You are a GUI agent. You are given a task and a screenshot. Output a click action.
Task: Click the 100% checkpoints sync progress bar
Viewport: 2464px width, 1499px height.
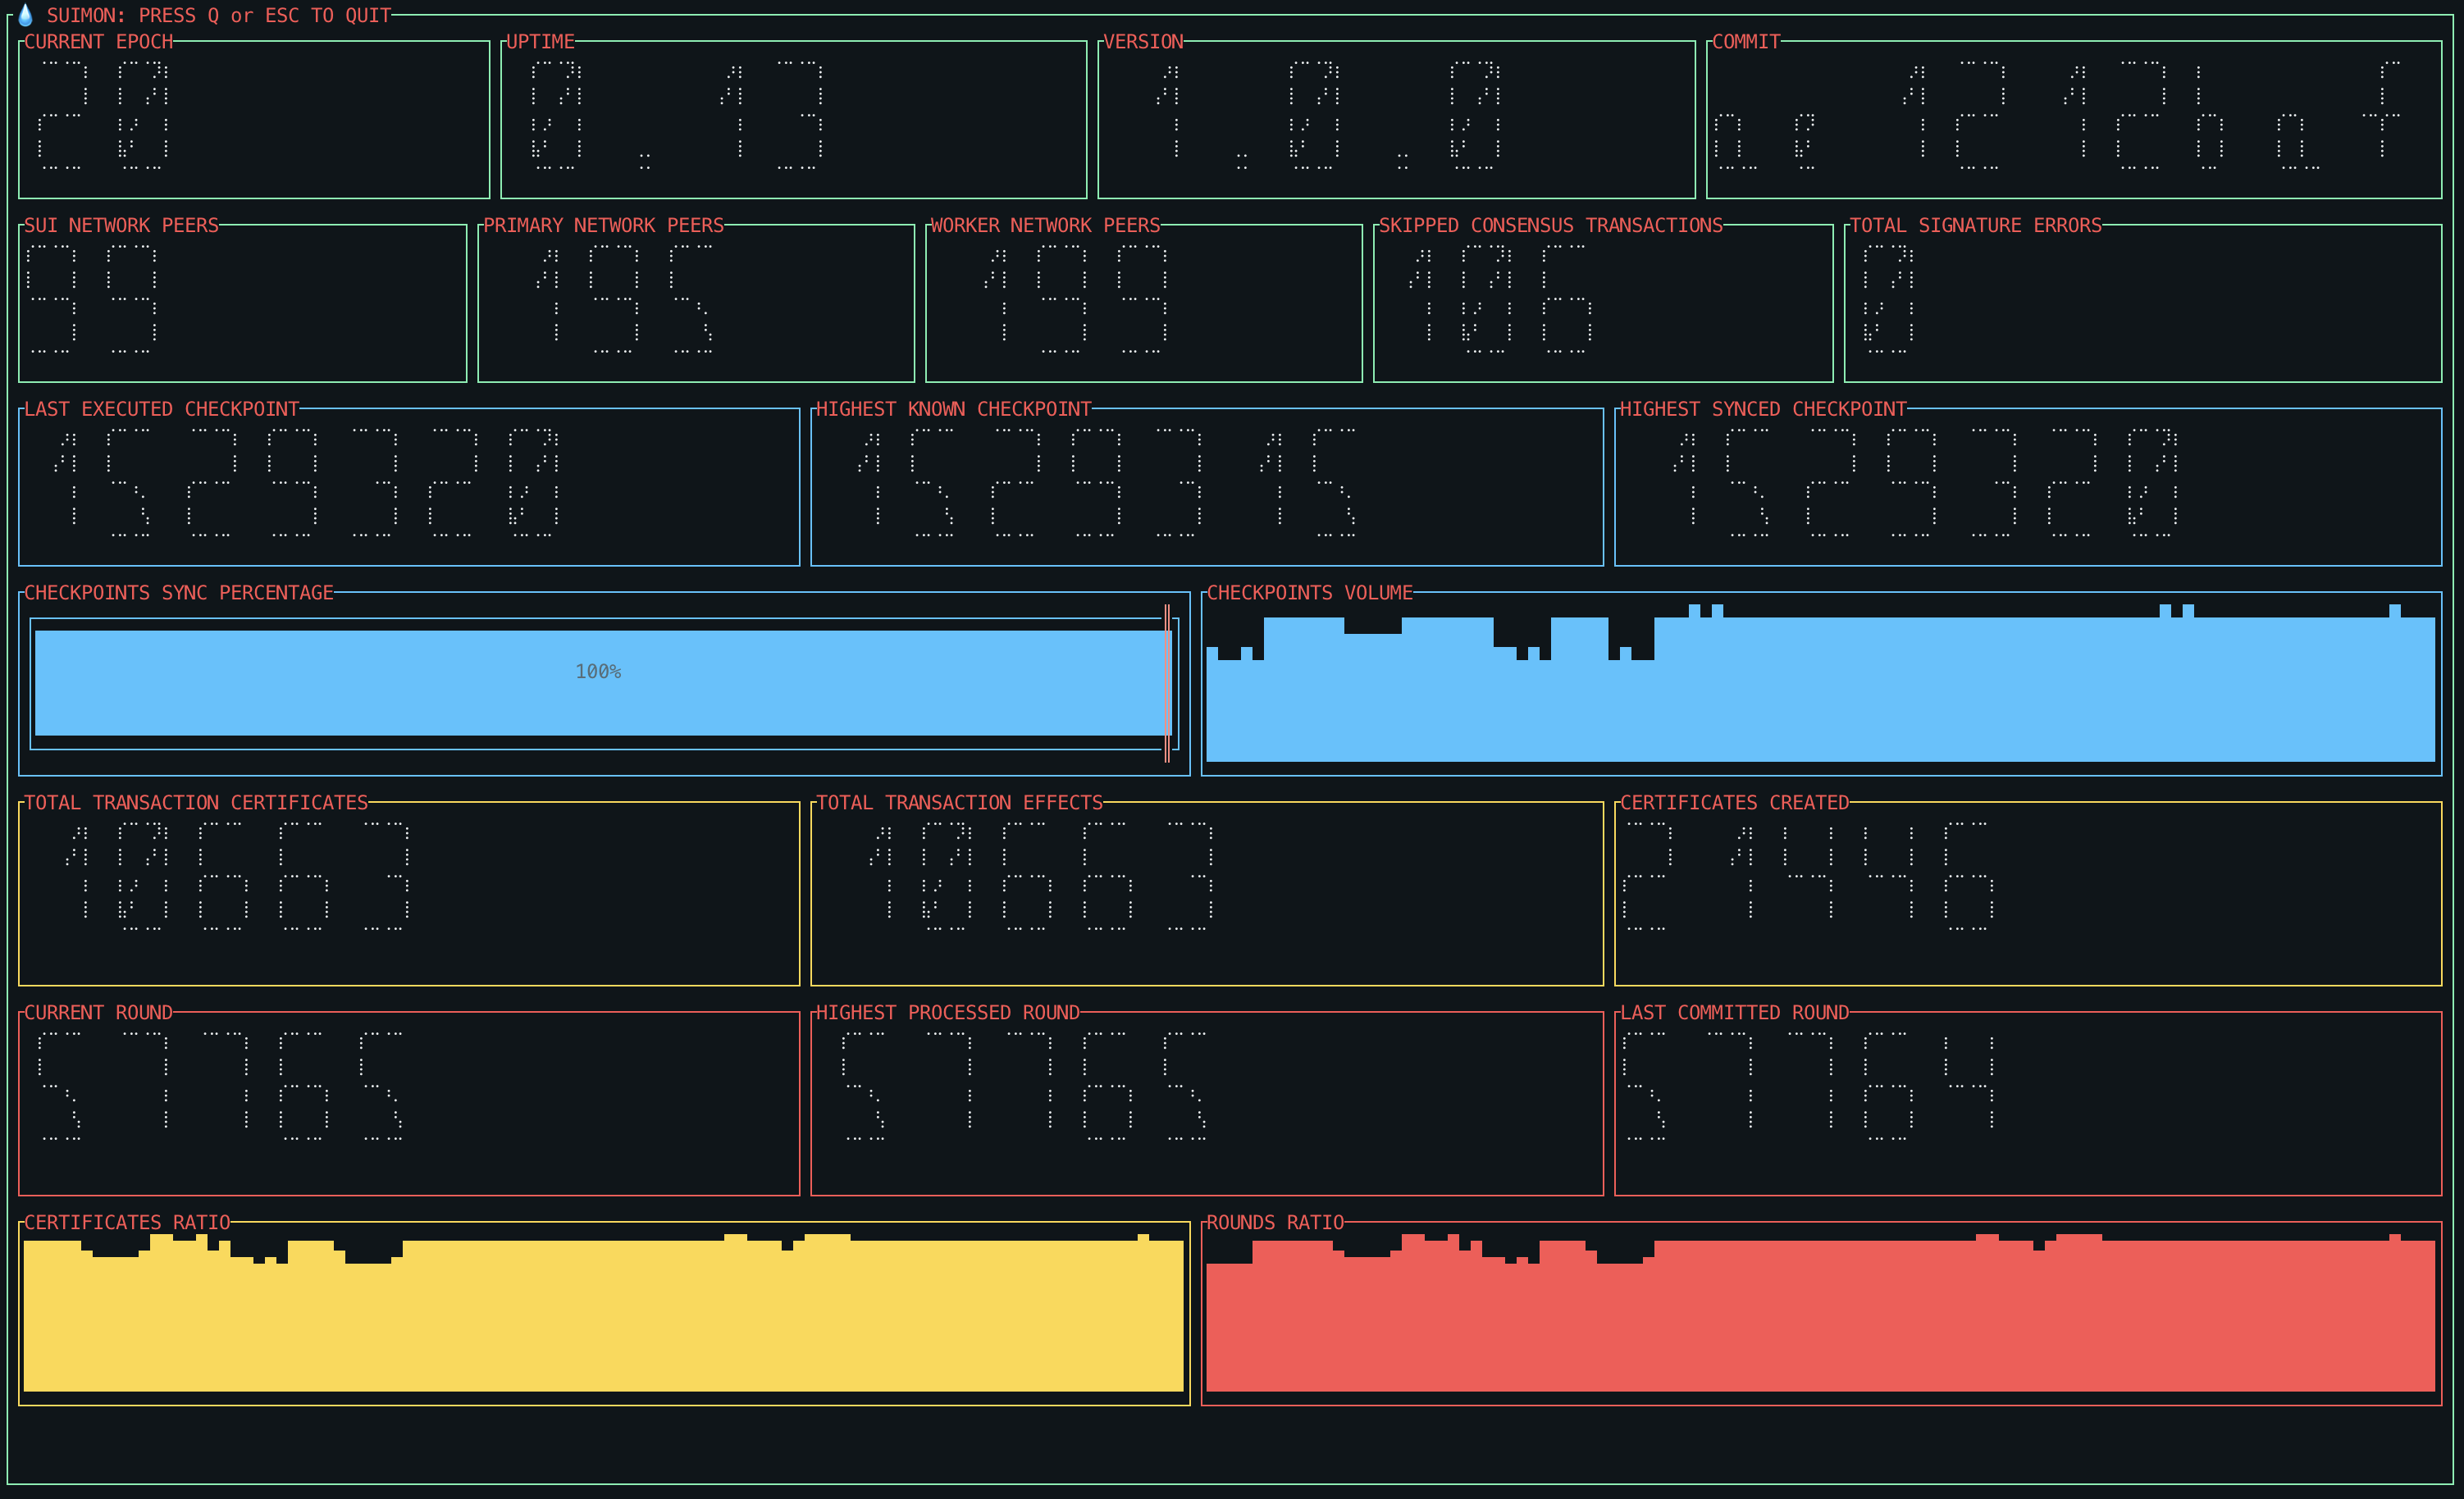point(598,682)
